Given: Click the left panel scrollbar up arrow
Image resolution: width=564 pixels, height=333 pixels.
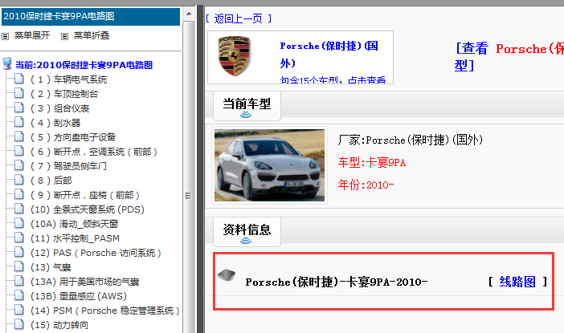Looking at the screenshot, I should (x=189, y=14).
